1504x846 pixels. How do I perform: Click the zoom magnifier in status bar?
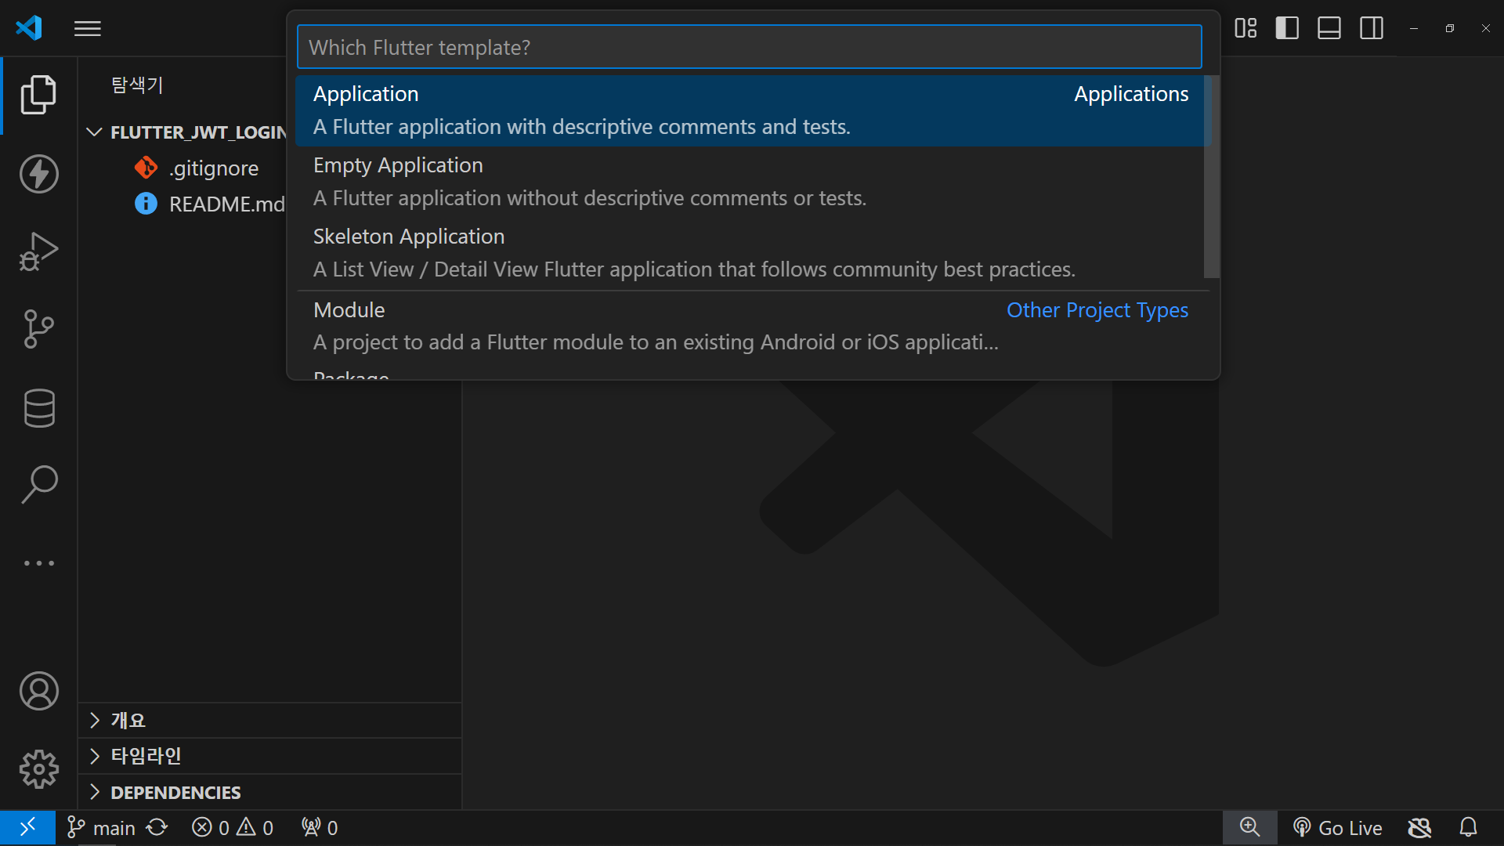(1250, 828)
